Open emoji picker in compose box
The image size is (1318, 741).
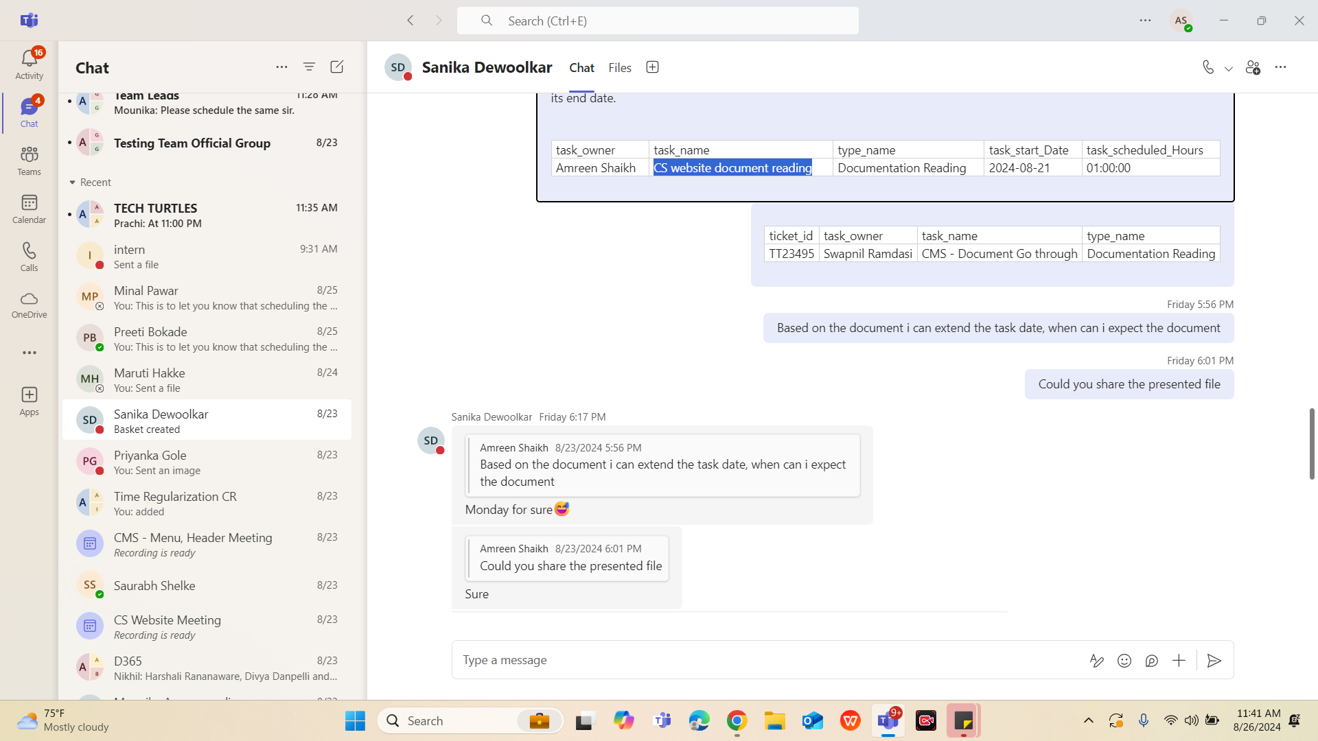click(1124, 660)
